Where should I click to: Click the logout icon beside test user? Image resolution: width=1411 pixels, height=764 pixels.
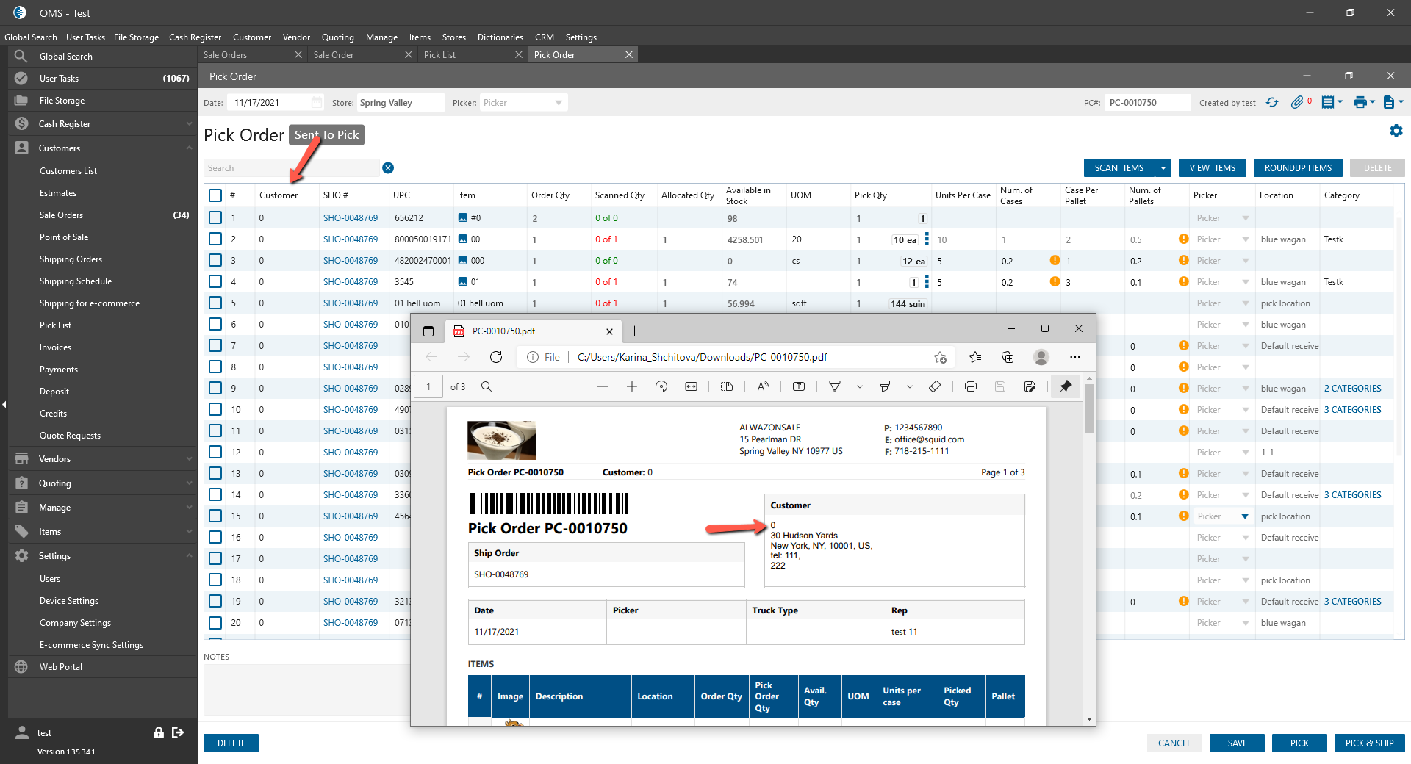coord(178,732)
